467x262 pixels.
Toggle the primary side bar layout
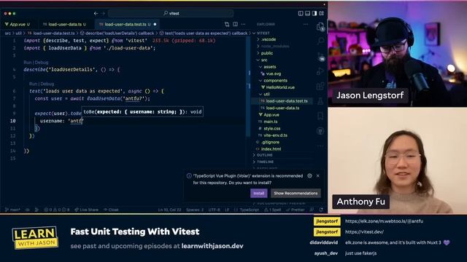pos(301,13)
